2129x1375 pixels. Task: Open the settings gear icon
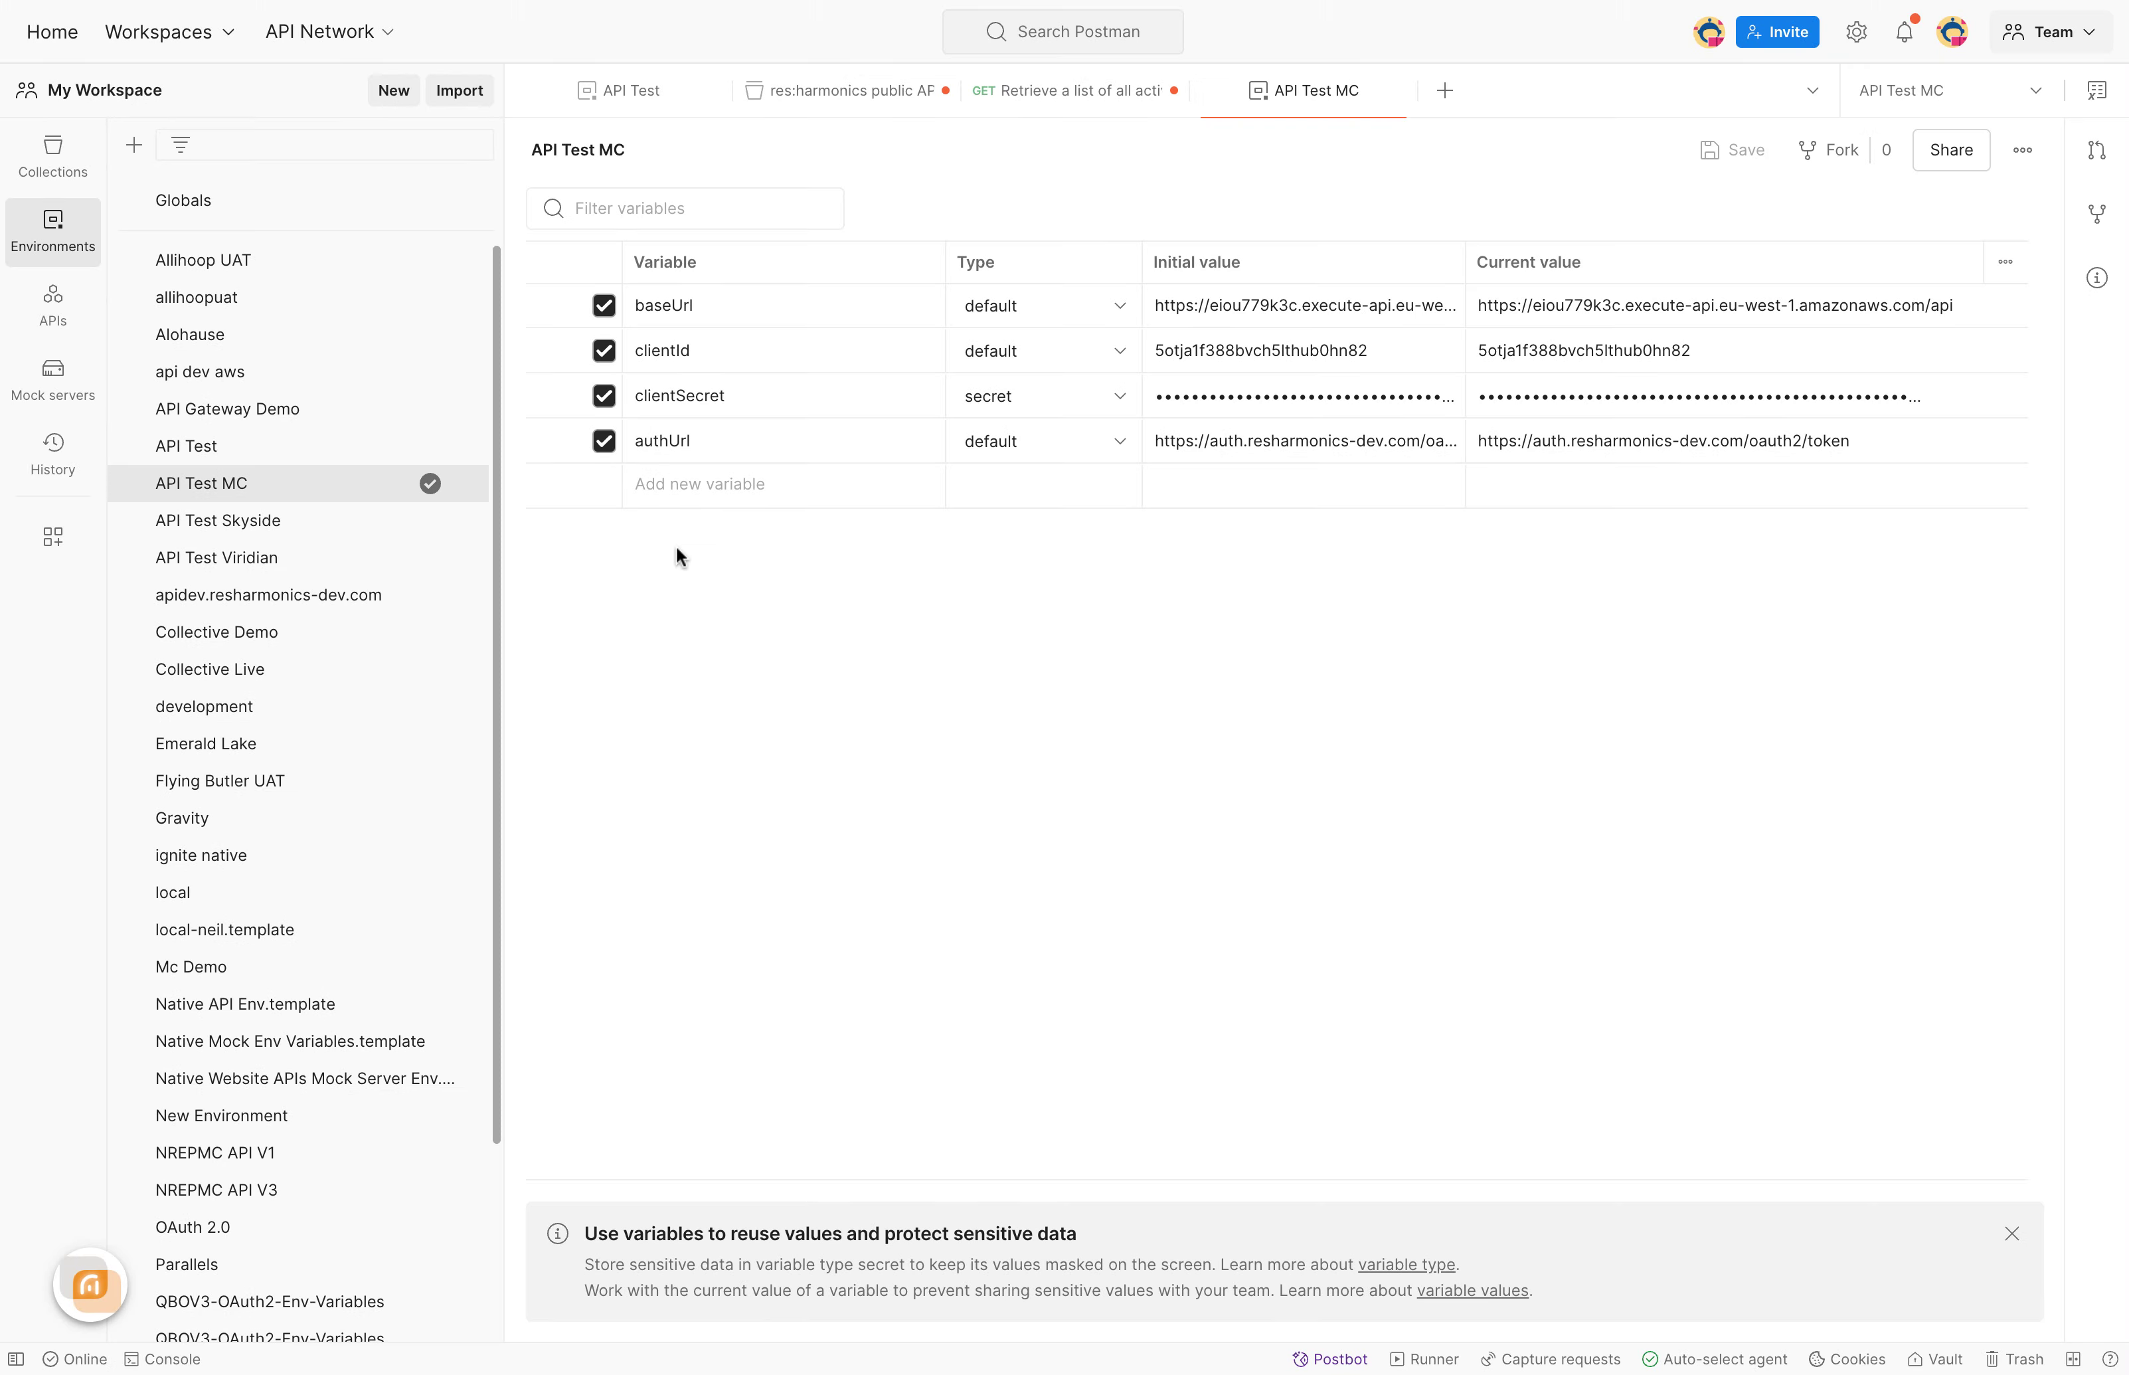(x=1857, y=32)
